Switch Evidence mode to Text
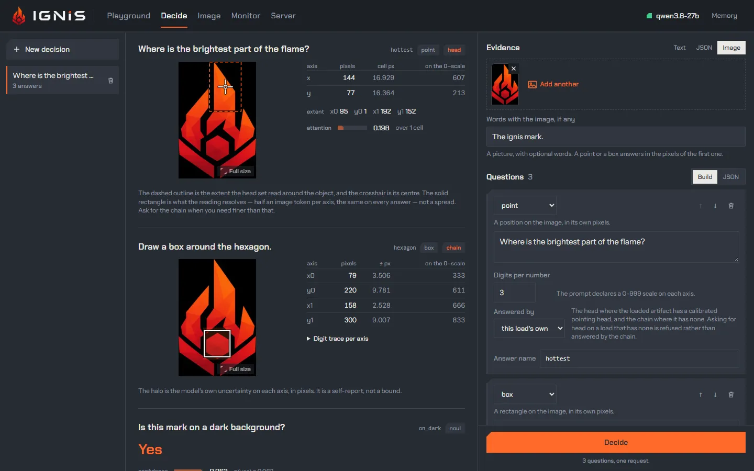754x471 pixels. [679, 48]
